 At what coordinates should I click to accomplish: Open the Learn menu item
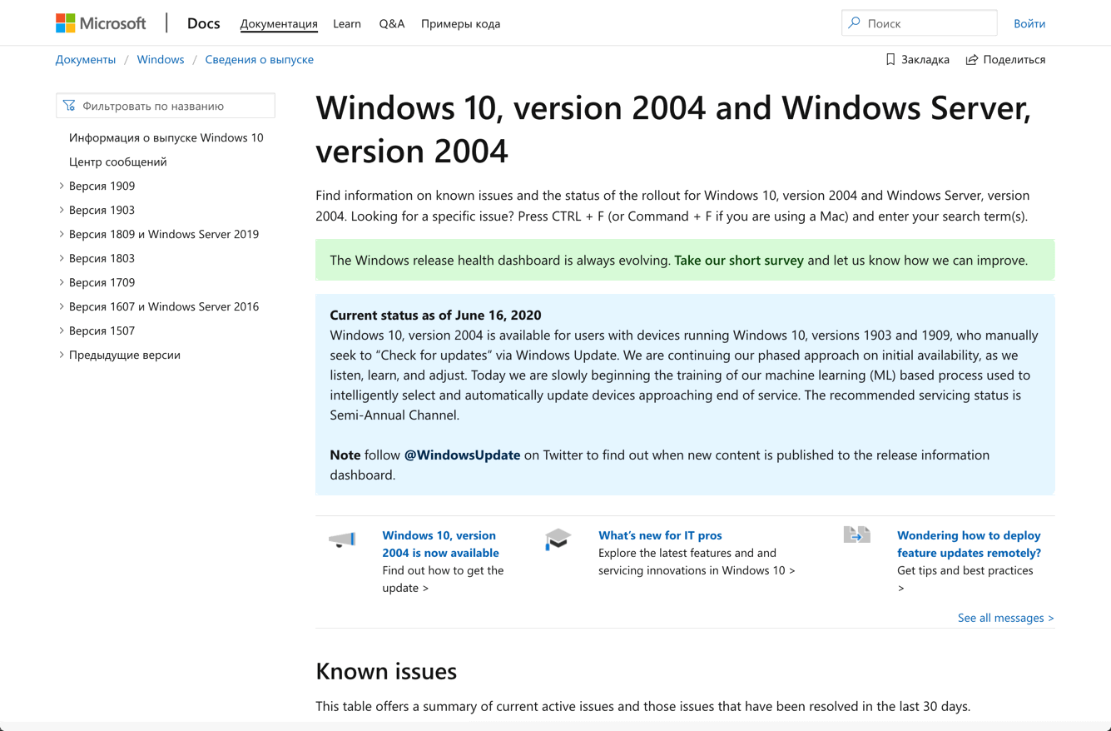click(x=347, y=23)
